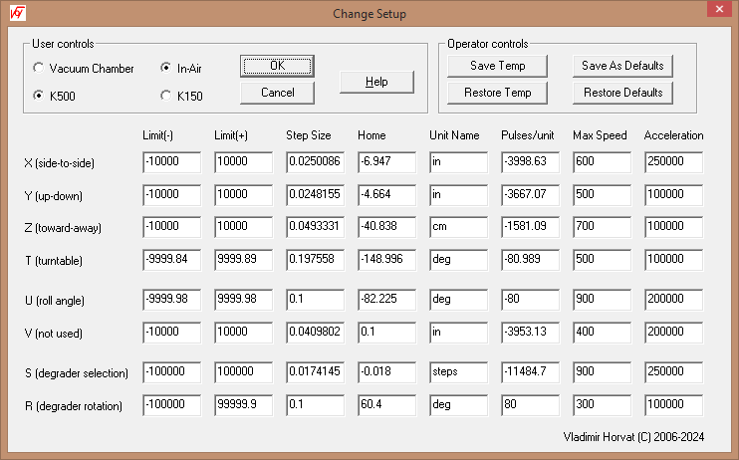This screenshot has height=460, width=739.
Task: Click S Acceleration field
Action: [x=673, y=372]
